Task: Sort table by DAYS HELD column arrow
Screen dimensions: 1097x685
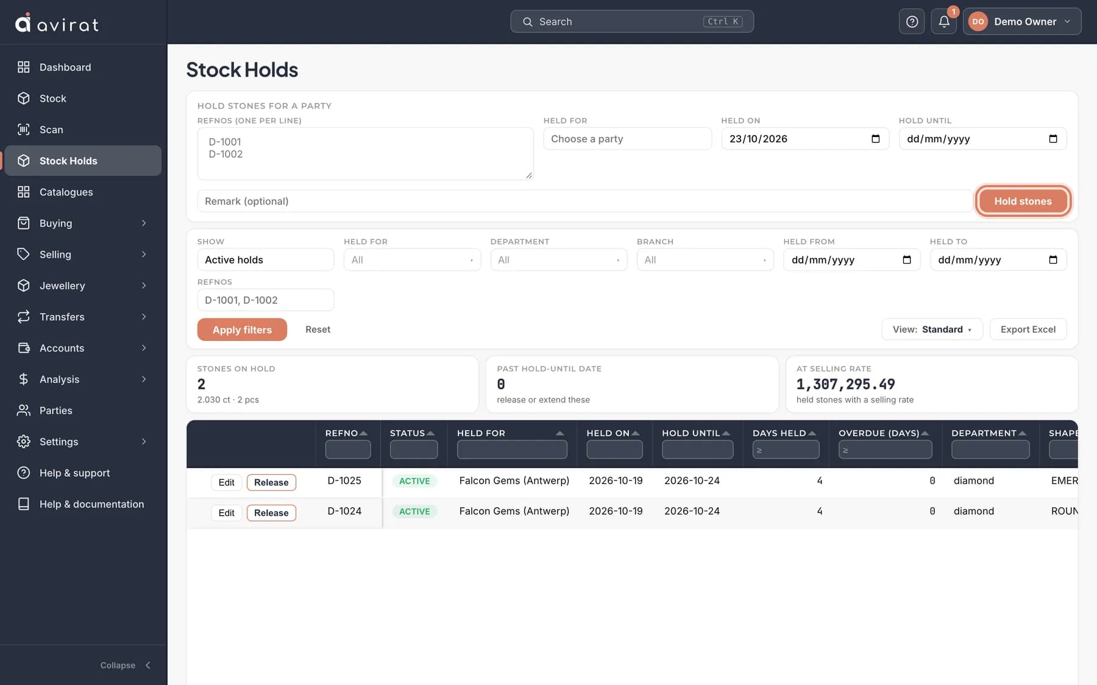Action: click(x=812, y=433)
